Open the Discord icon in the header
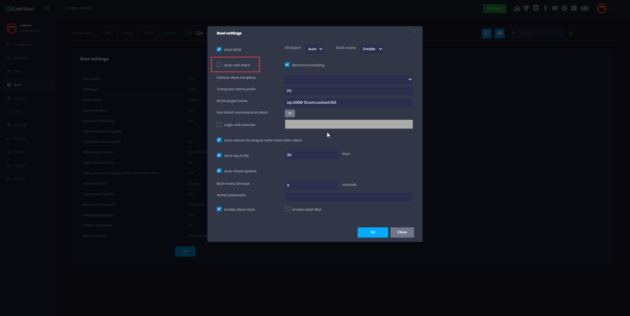 coord(536,8)
